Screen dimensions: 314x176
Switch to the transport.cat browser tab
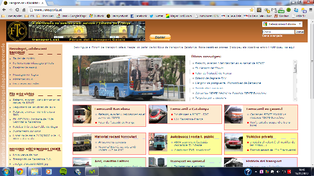(24, 3)
